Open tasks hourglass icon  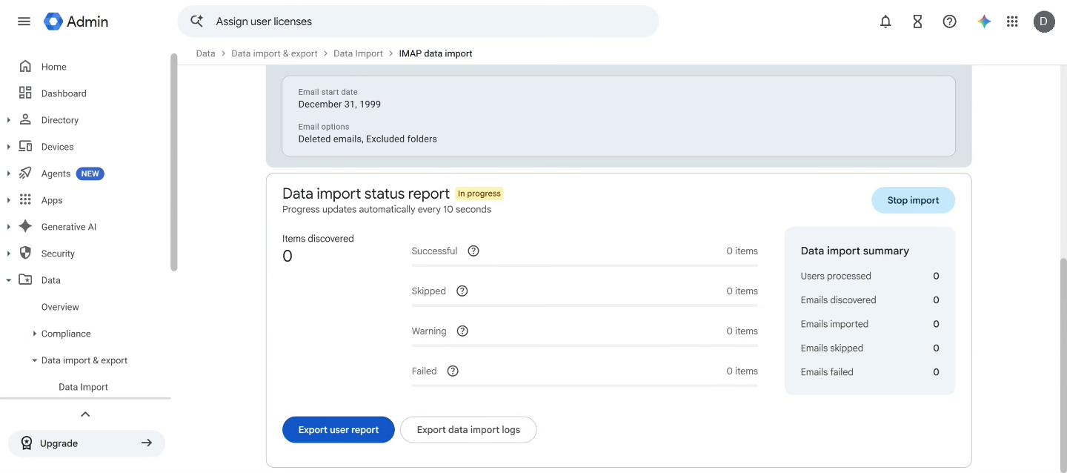[917, 21]
